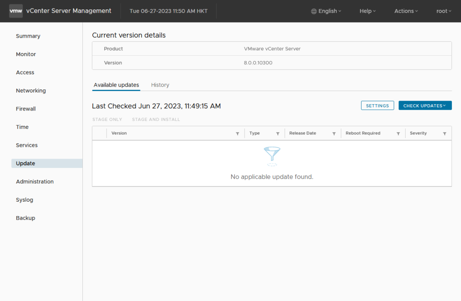Sort by the Version column header
This screenshot has height=301, width=461.
tap(119, 133)
